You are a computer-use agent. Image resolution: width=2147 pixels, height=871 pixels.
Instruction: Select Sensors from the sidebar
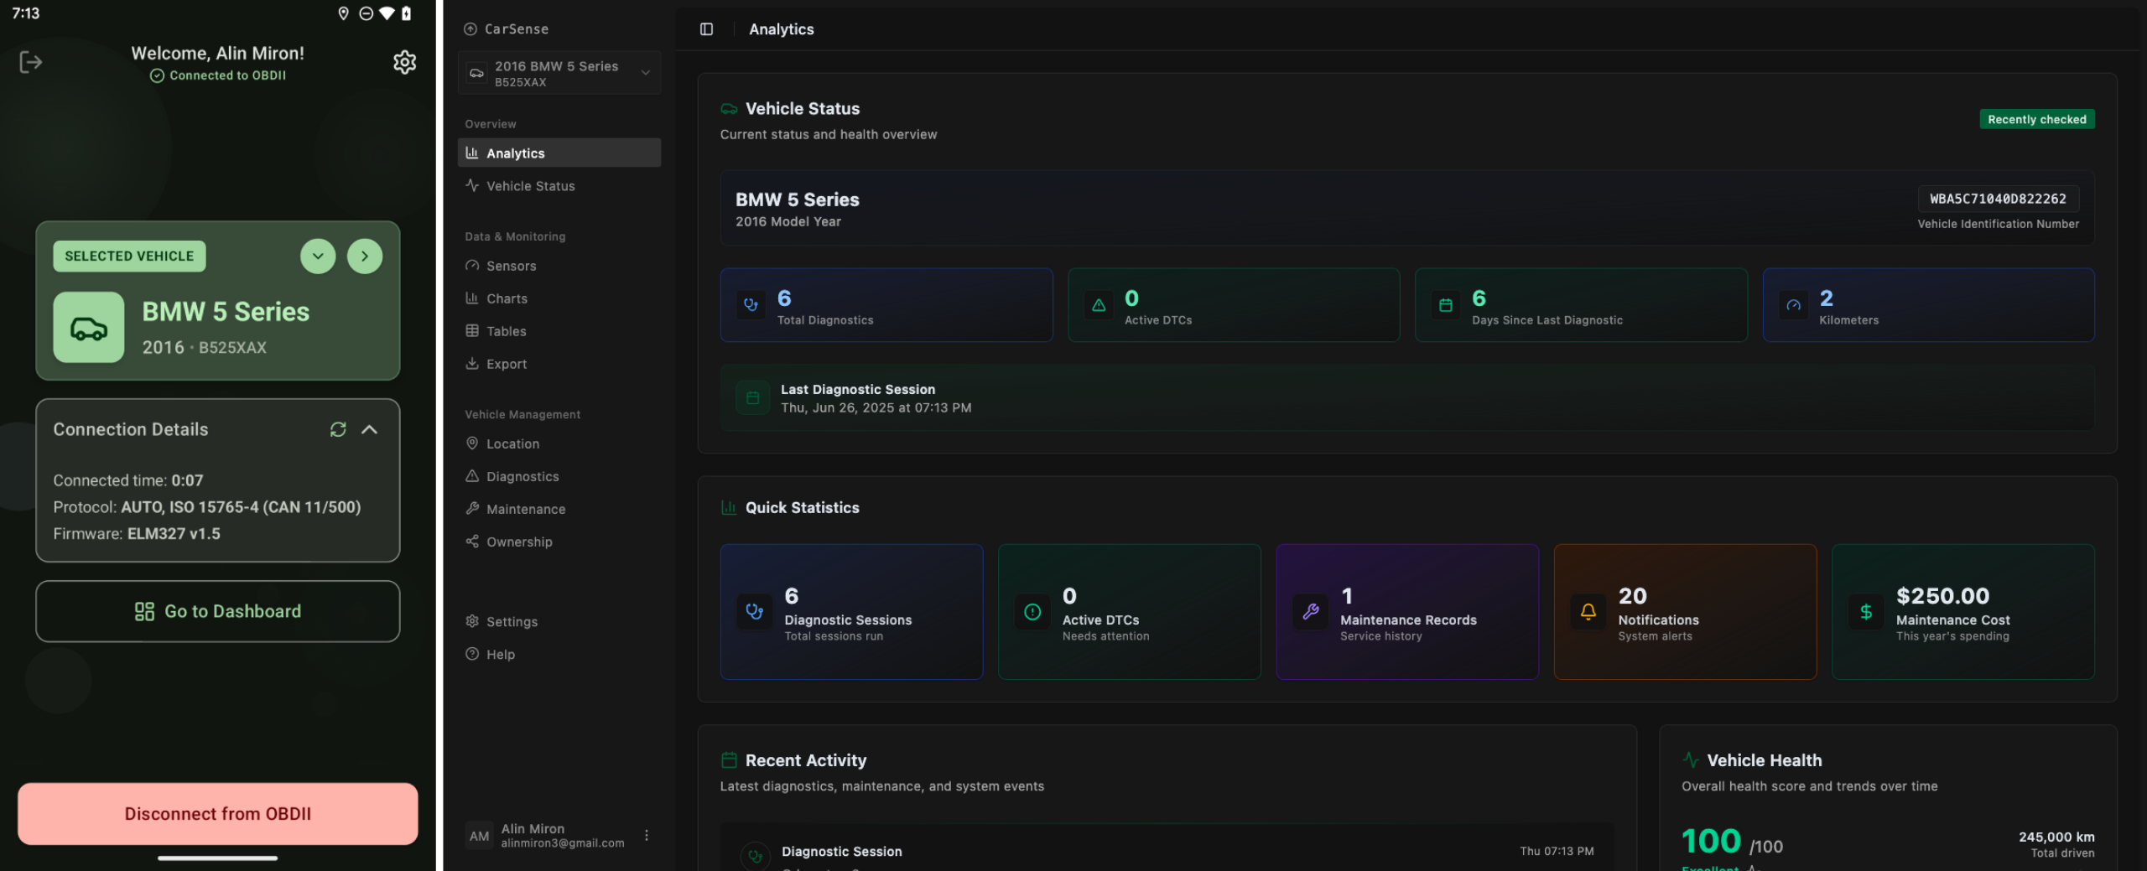click(x=511, y=266)
